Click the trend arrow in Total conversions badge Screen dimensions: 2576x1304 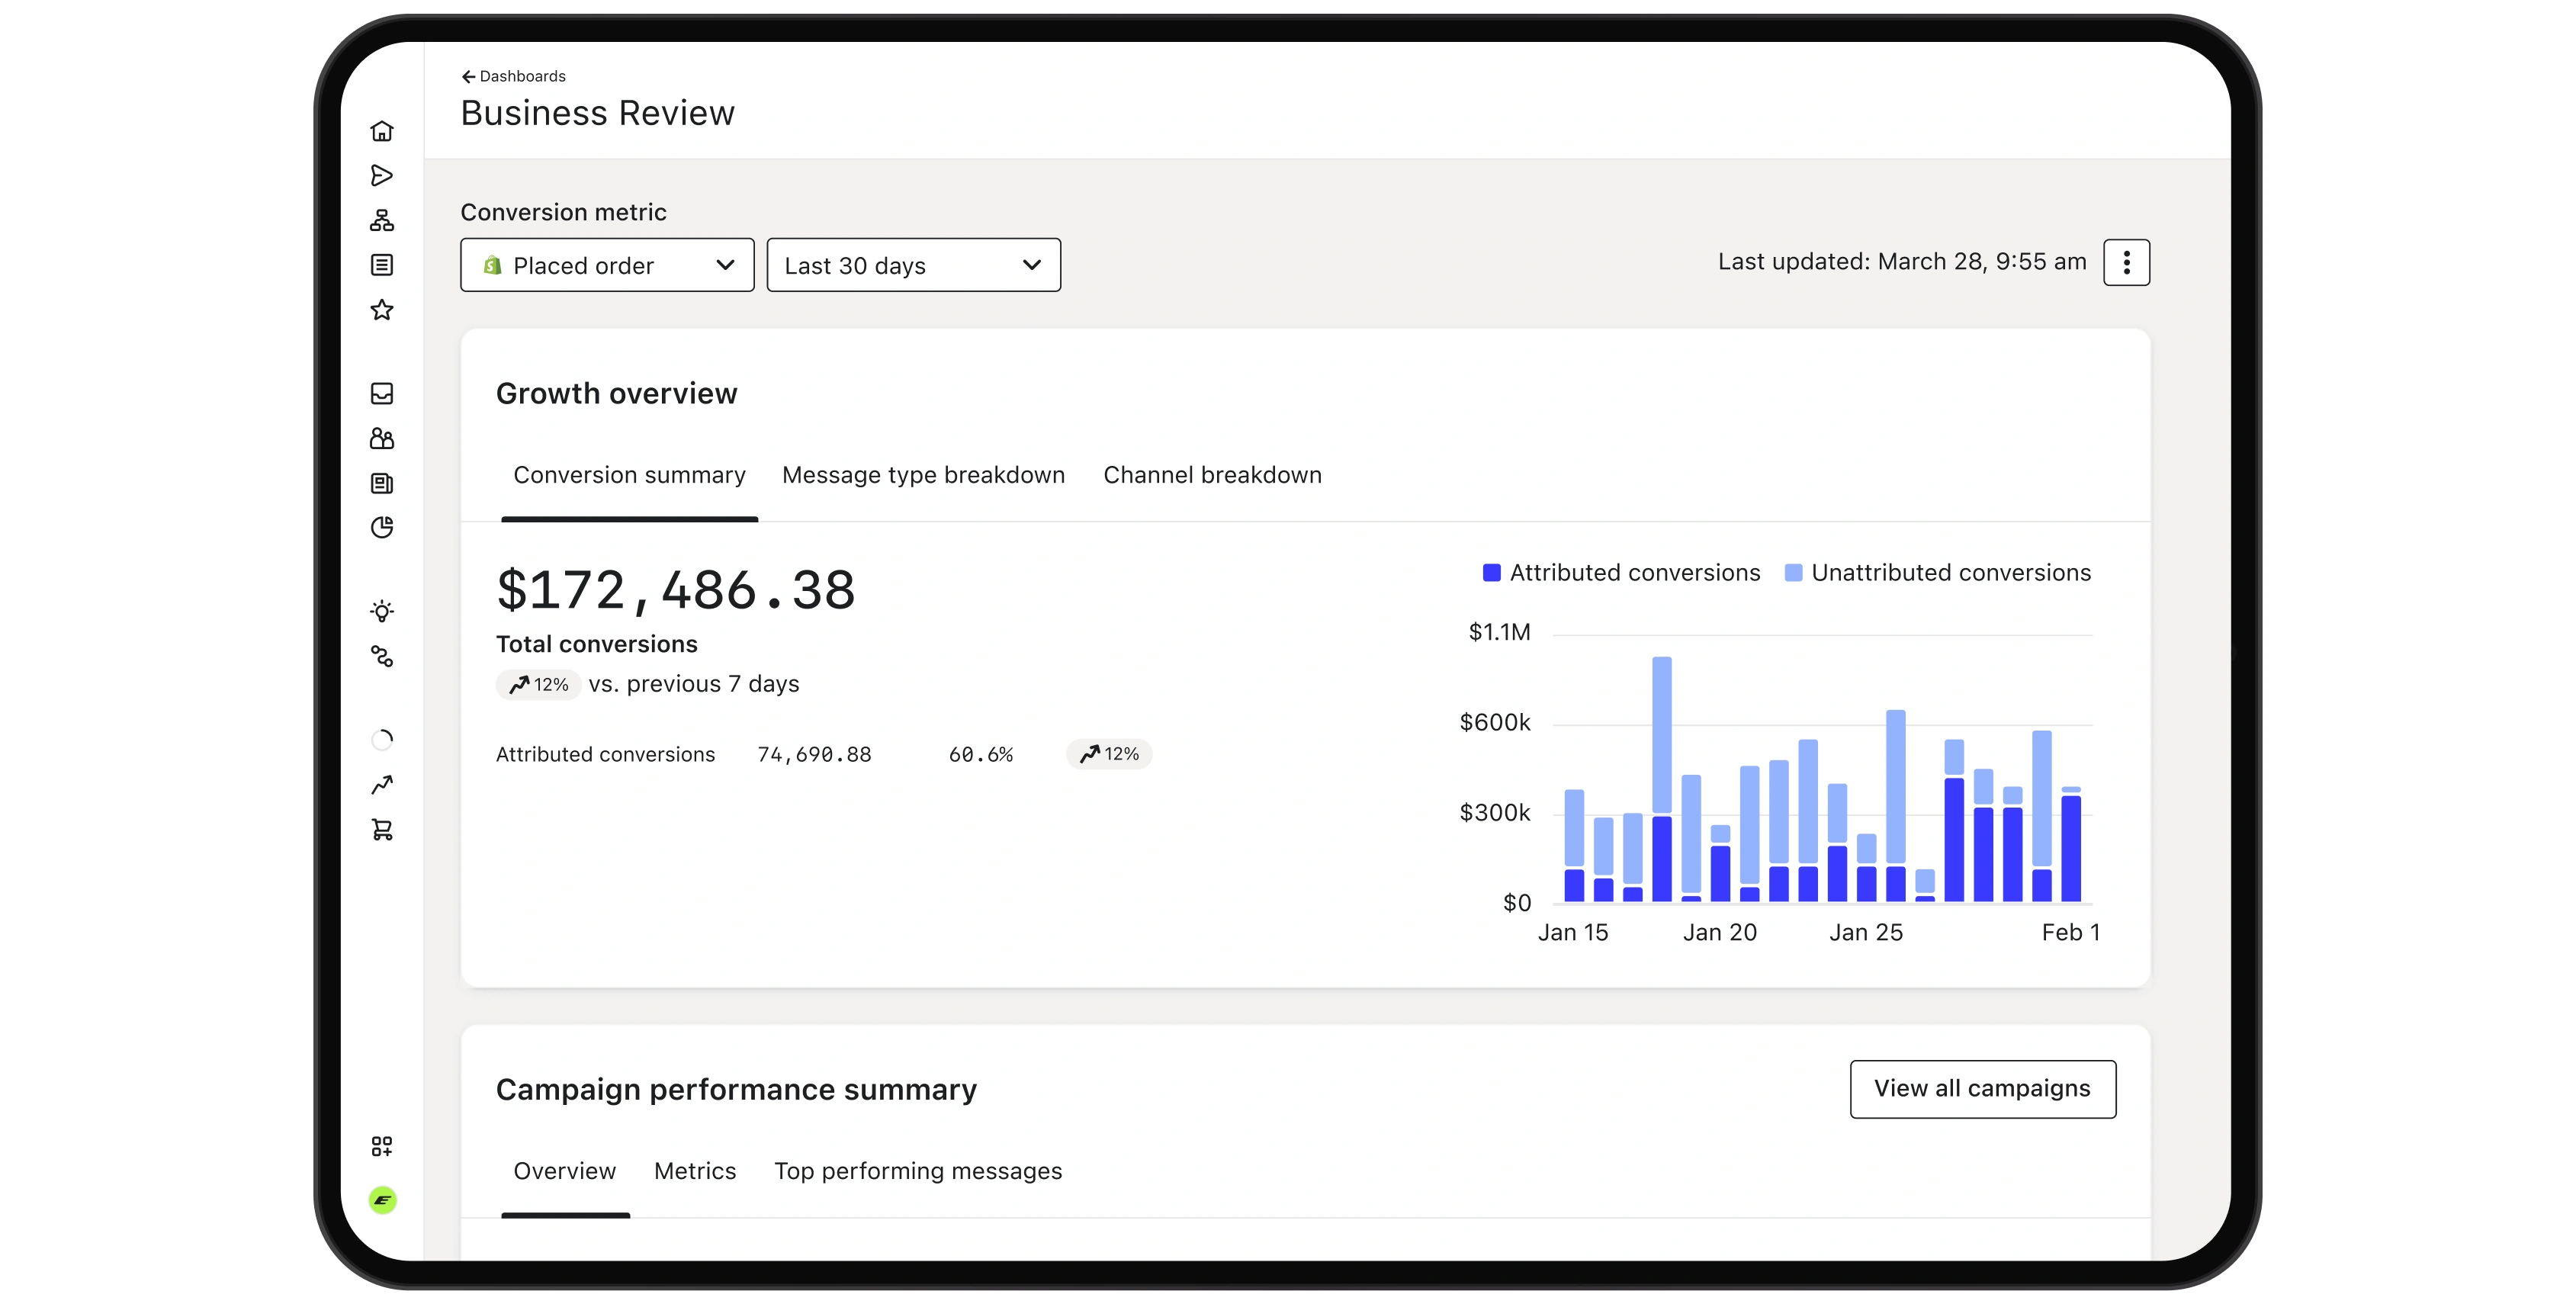point(518,685)
